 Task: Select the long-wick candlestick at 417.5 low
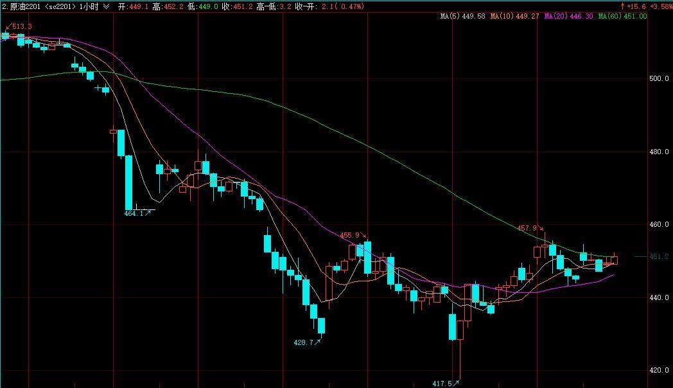tap(460, 350)
